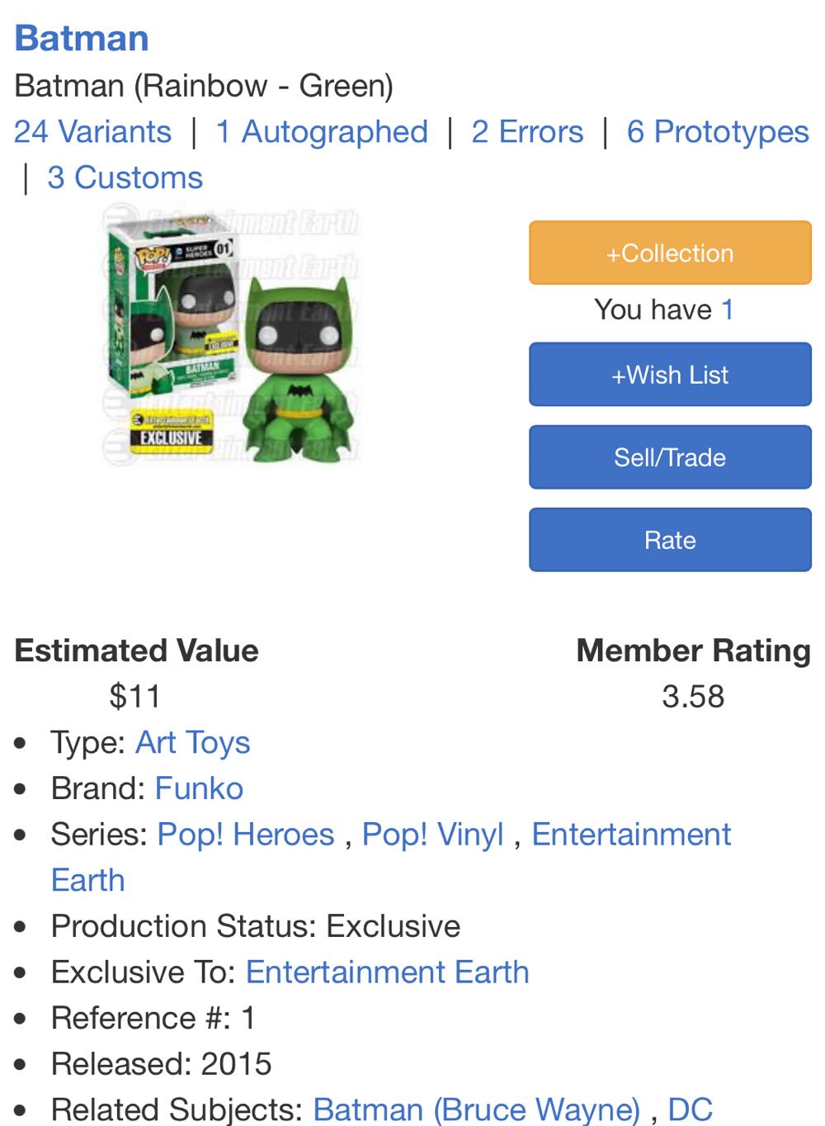This screenshot has width=825, height=1126.
Task: View the 1 Autographed version
Action: (x=321, y=131)
